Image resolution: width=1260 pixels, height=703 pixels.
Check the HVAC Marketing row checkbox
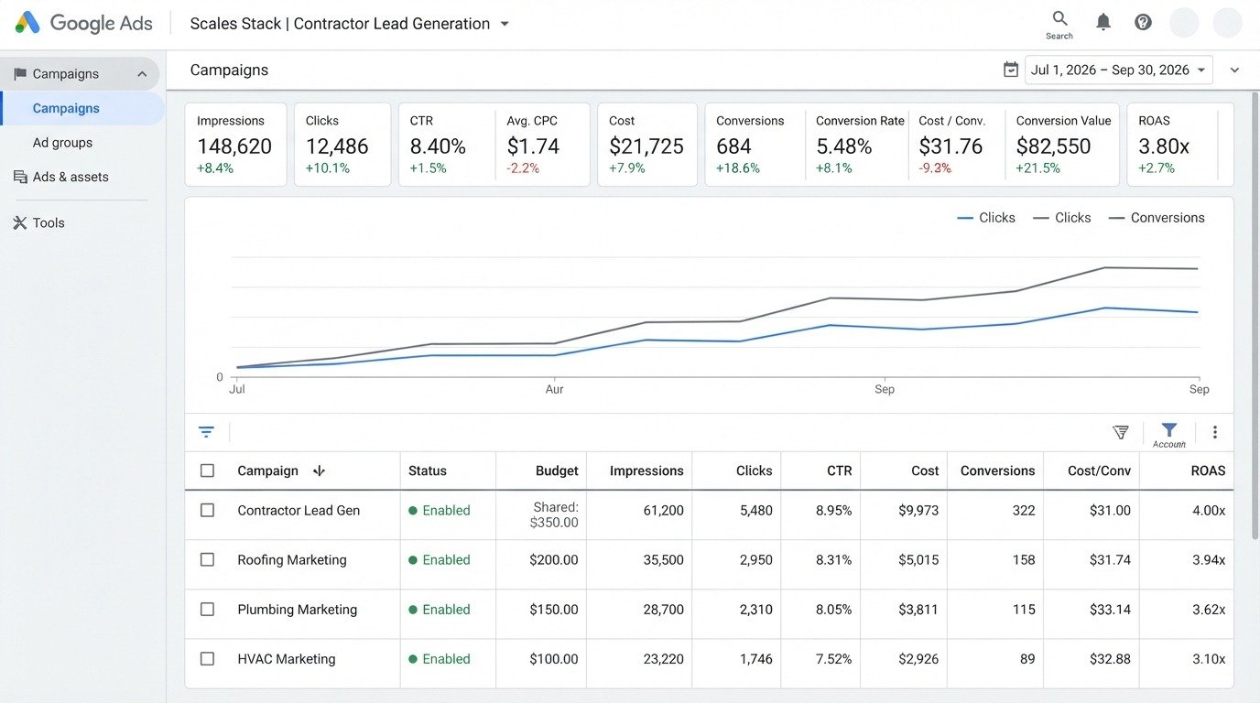pyautogui.click(x=207, y=659)
